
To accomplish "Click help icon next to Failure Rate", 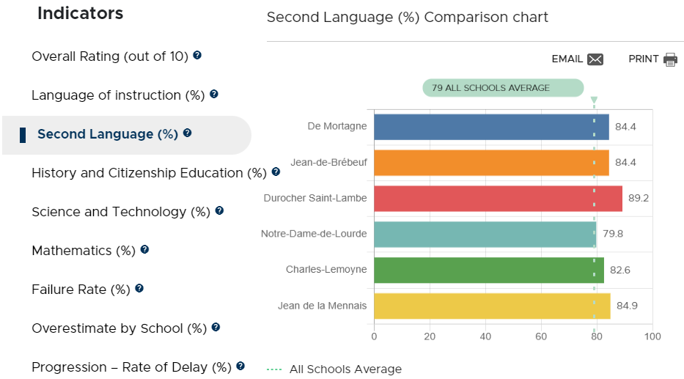I will pos(139,288).
